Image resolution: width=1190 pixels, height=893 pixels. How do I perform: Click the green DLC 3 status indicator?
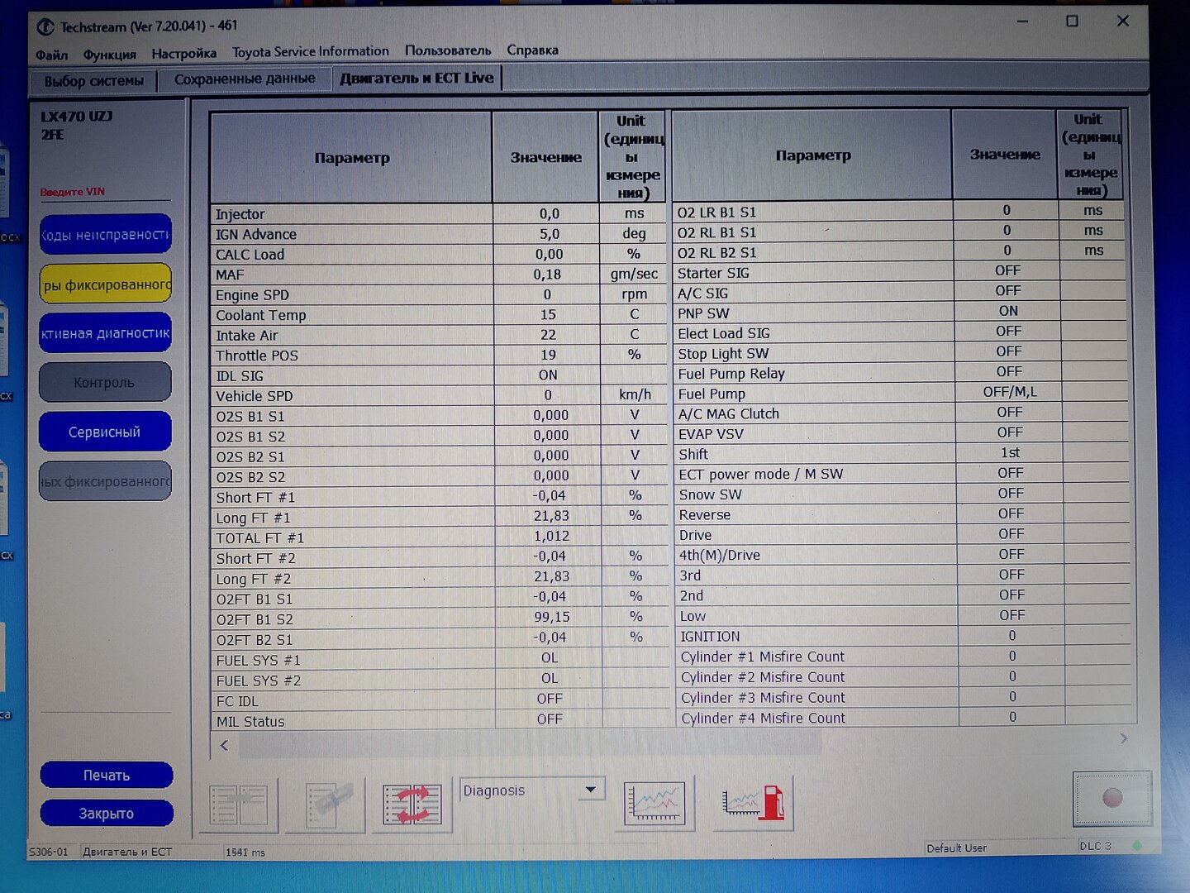(1138, 845)
